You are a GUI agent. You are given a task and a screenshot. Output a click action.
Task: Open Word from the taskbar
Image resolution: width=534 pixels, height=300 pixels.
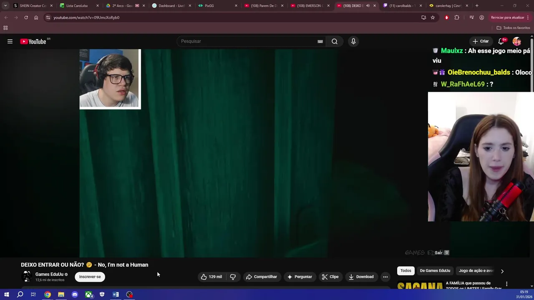pos(116,295)
